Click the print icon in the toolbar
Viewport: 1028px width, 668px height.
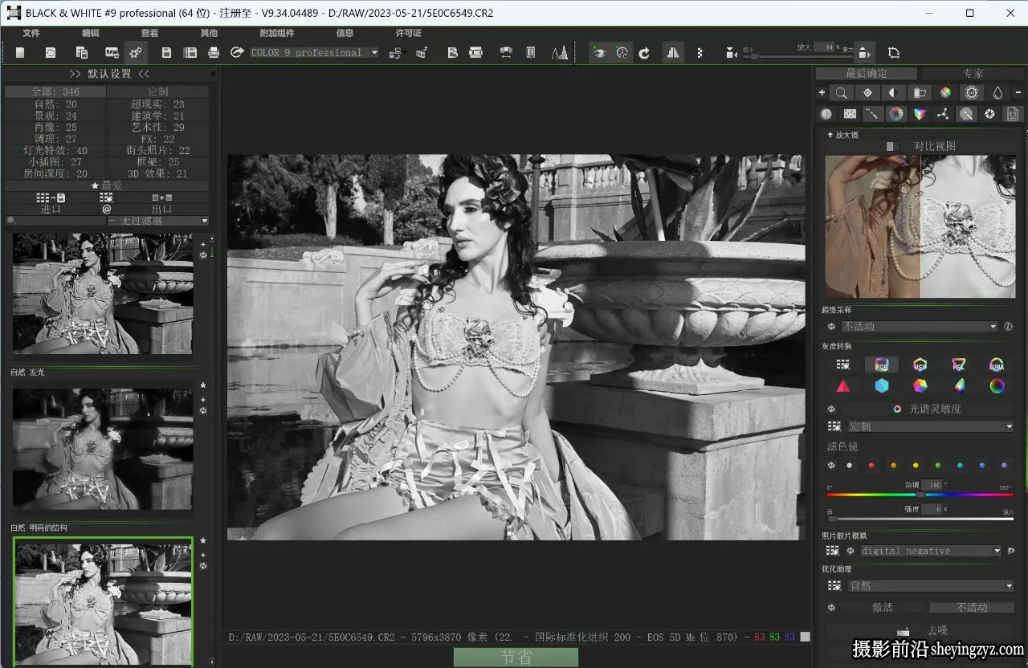pos(214,52)
